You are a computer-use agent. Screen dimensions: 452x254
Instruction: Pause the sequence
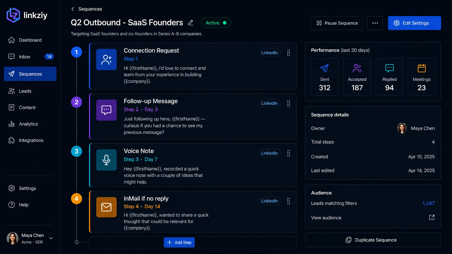(337, 23)
